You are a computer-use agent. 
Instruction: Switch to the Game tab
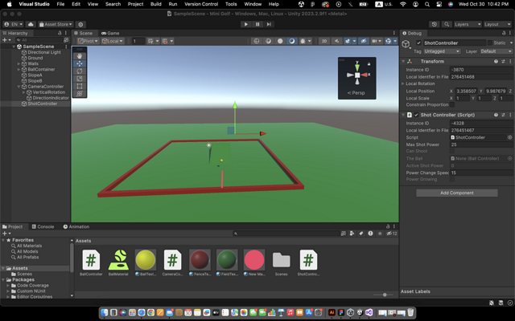[x=110, y=33]
